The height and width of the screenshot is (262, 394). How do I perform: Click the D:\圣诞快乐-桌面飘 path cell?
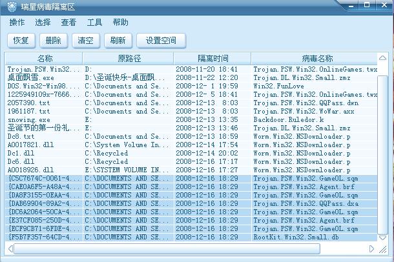click(x=125, y=77)
